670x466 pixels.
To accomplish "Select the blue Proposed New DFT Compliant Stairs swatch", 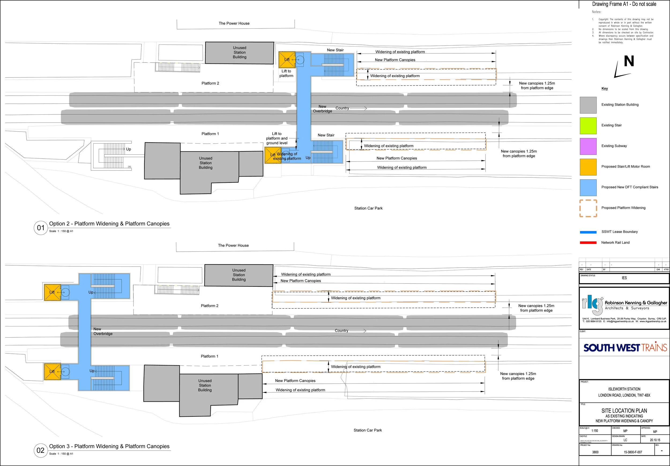I will (x=588, y=188).
